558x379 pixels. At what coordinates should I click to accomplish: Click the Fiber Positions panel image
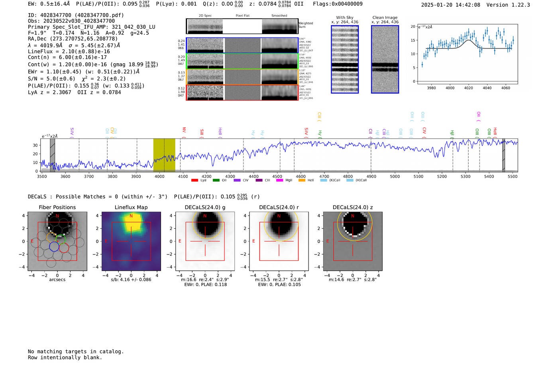tap(57, 241)
